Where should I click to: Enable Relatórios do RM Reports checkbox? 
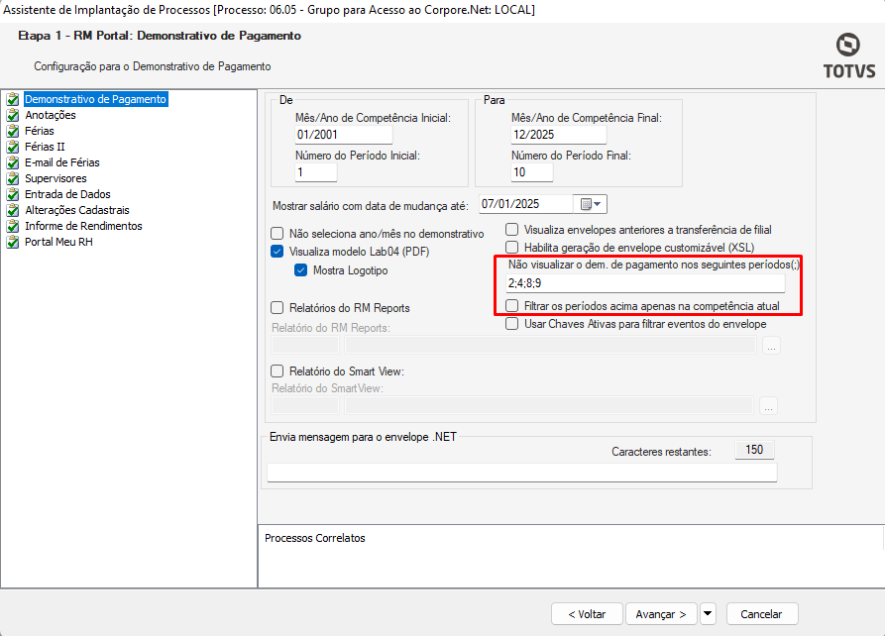(x=277, y=307)
